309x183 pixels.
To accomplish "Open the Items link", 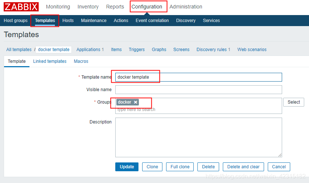I will (x=116, y=50).
